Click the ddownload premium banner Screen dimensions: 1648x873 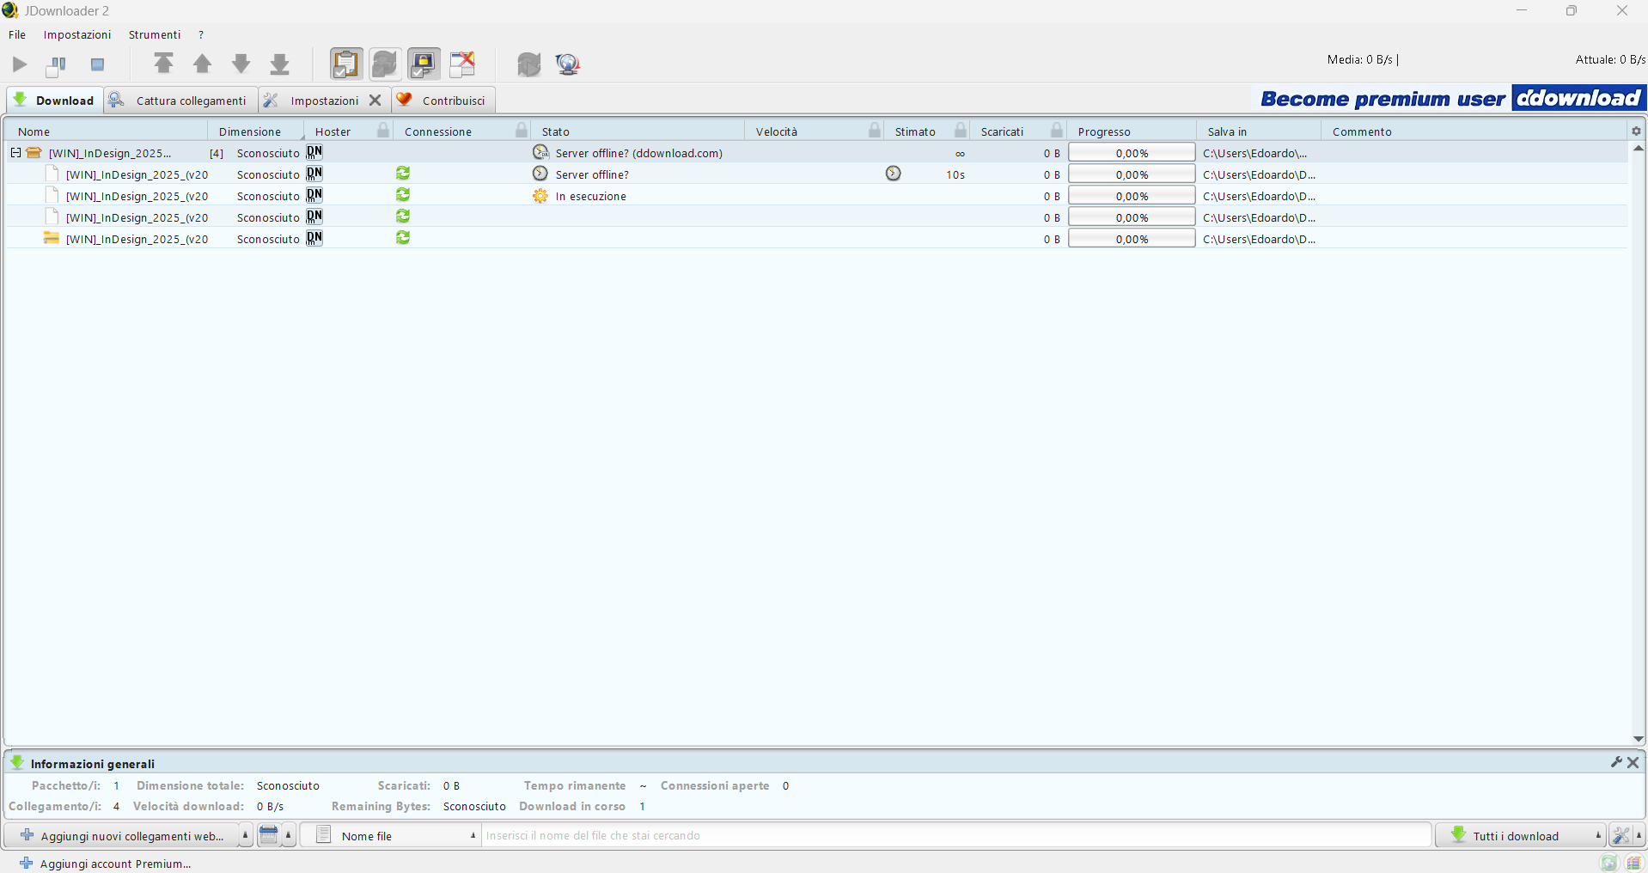coord(1452,98)
